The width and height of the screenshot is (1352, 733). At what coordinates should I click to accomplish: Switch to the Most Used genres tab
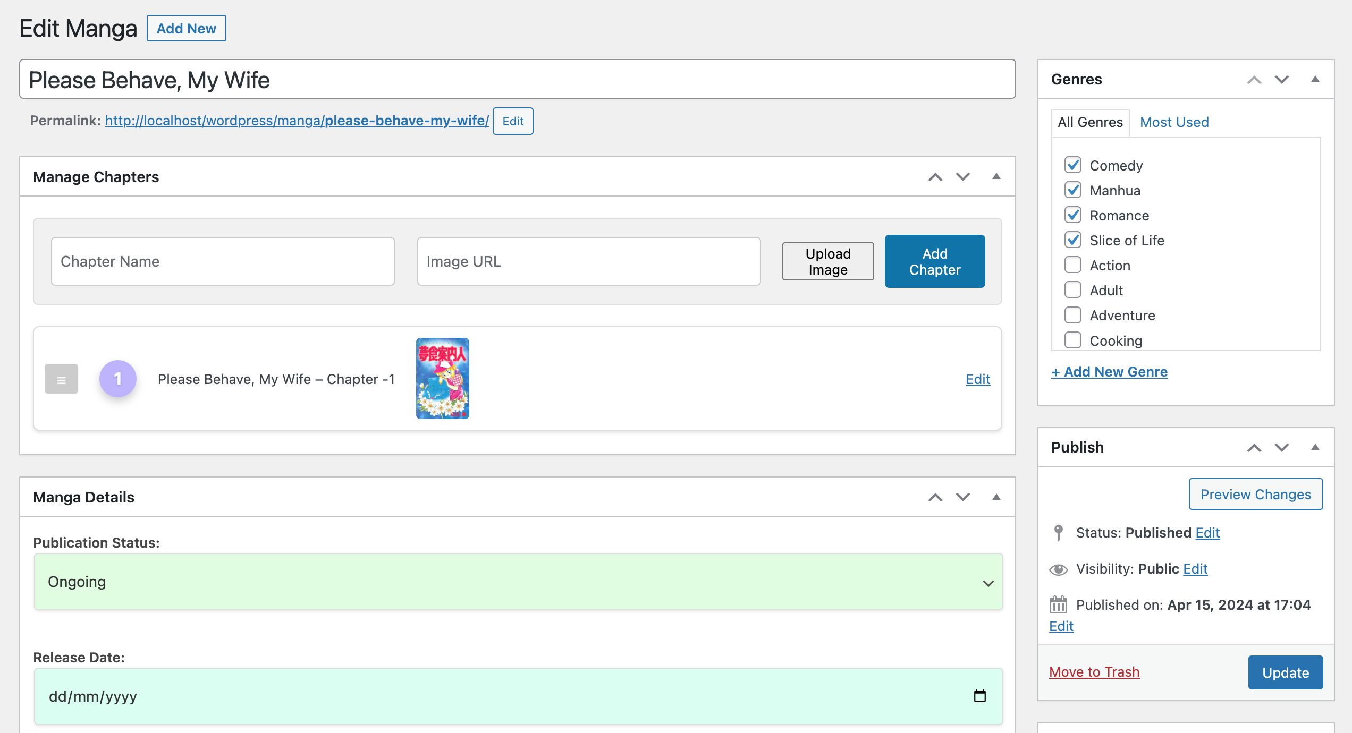[1174, 122]
